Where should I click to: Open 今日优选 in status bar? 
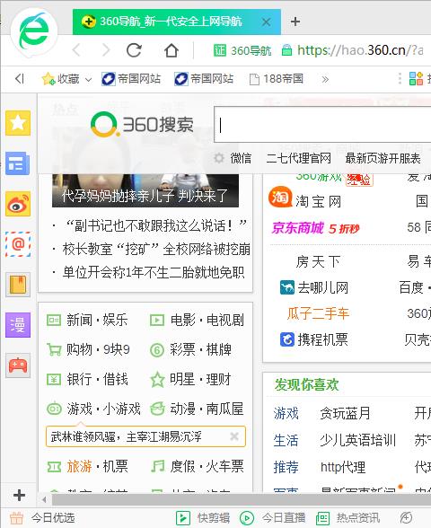(42, 518)
